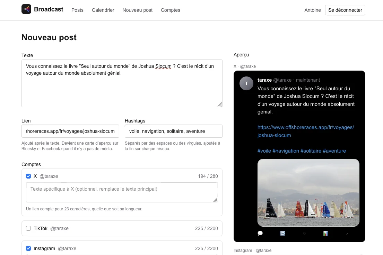Open the Calendrier page
383x255 pixels.
(x=103, y=10)
